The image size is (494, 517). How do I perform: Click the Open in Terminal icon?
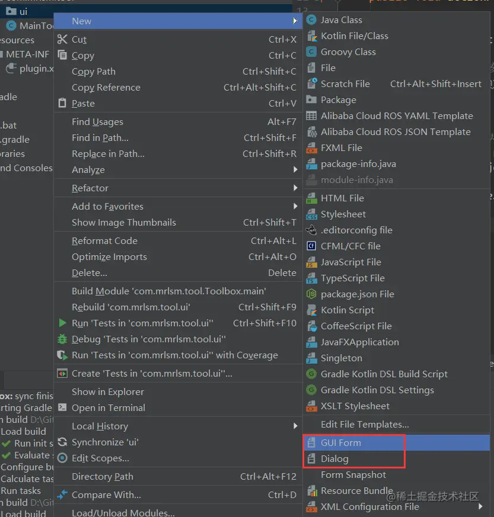(62, 407)
